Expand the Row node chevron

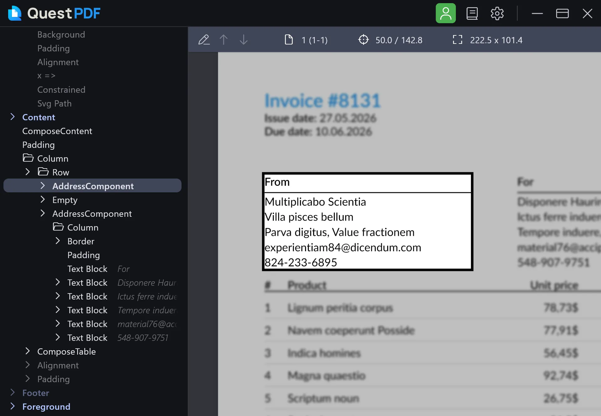(28, 172)
